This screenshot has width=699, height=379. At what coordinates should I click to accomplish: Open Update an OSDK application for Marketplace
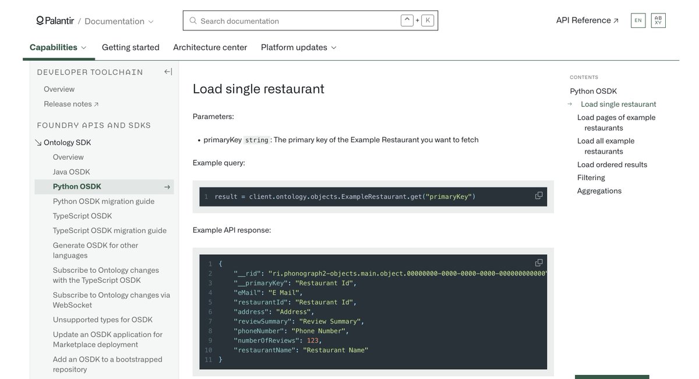pos(108,339)
